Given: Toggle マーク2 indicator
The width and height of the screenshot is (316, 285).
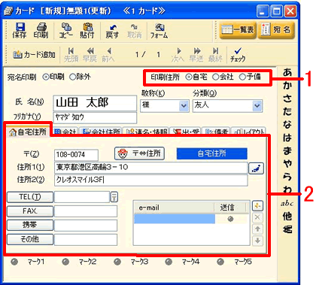Looking at the screenshot, I should [65, 262].
